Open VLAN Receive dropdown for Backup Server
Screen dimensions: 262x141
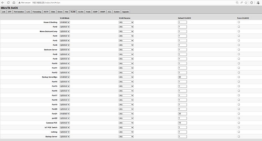[126, 137]
